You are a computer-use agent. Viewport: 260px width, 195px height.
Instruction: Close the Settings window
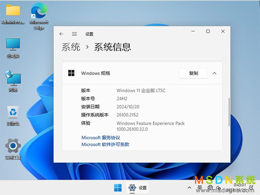point(223,31)
